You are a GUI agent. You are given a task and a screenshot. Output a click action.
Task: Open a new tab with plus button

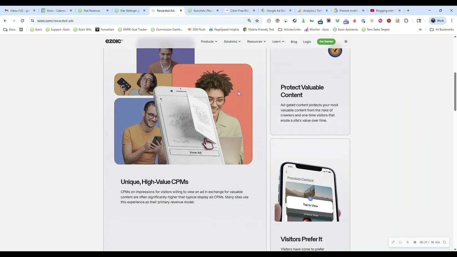408,10
